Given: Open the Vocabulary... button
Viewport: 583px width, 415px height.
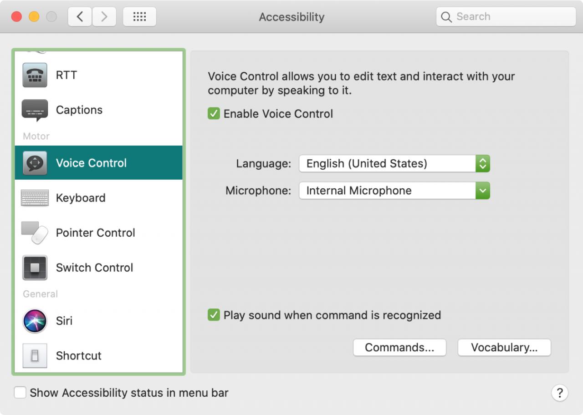Looking at the screenshot, I should point(504,348).
